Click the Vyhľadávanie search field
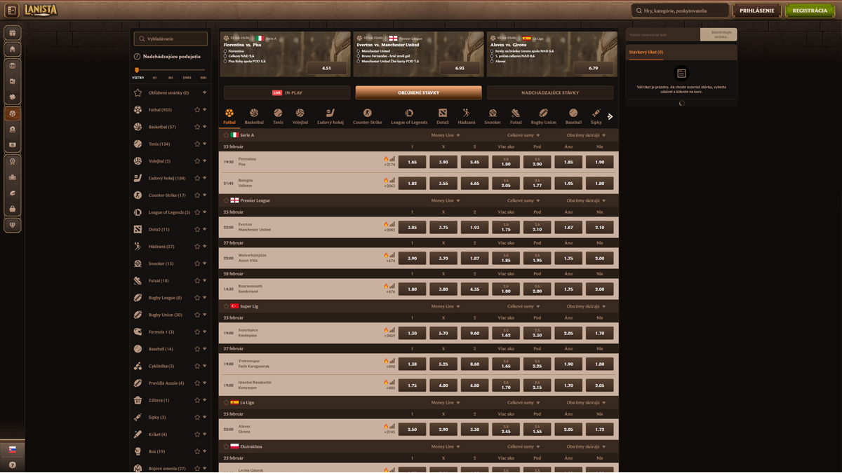The image size is (842, 473). pyautogui.click(x=171, y=39)
